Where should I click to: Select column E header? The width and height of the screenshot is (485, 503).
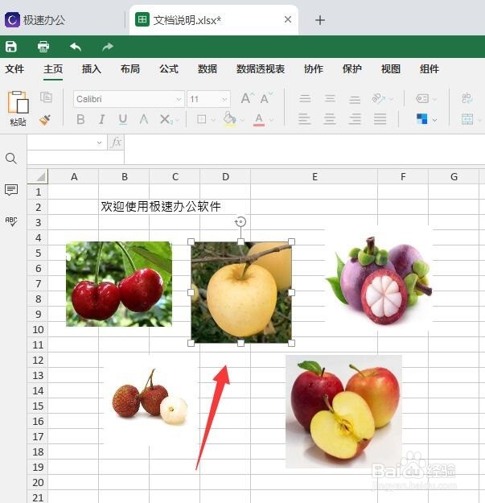click(x=314, y=177)
